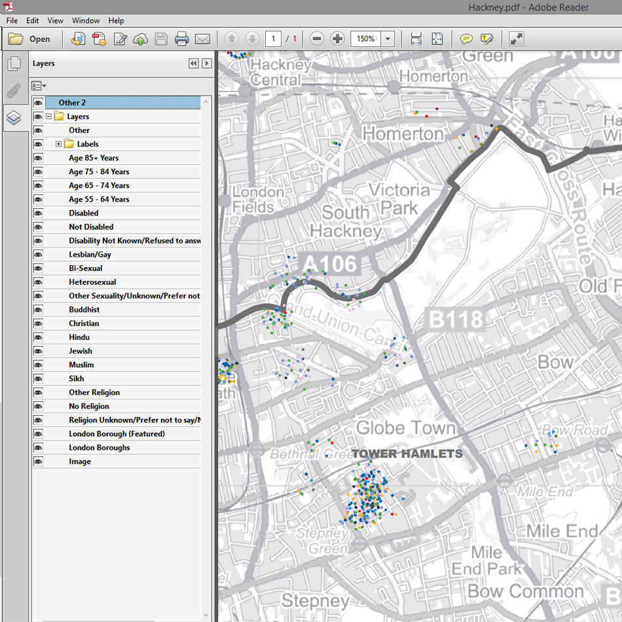Viewport: 622px width, 622px height.
Task: Switch to read mode with the expand arrows icon
Action: pos(517,39)
